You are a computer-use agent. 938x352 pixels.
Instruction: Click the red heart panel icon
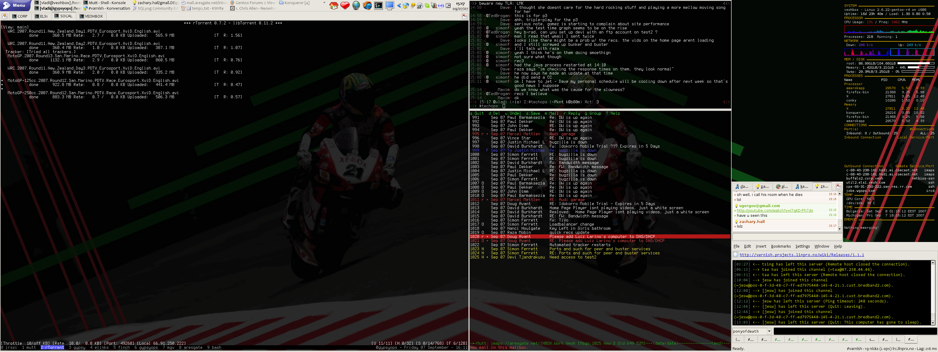[x=345, y=6]
